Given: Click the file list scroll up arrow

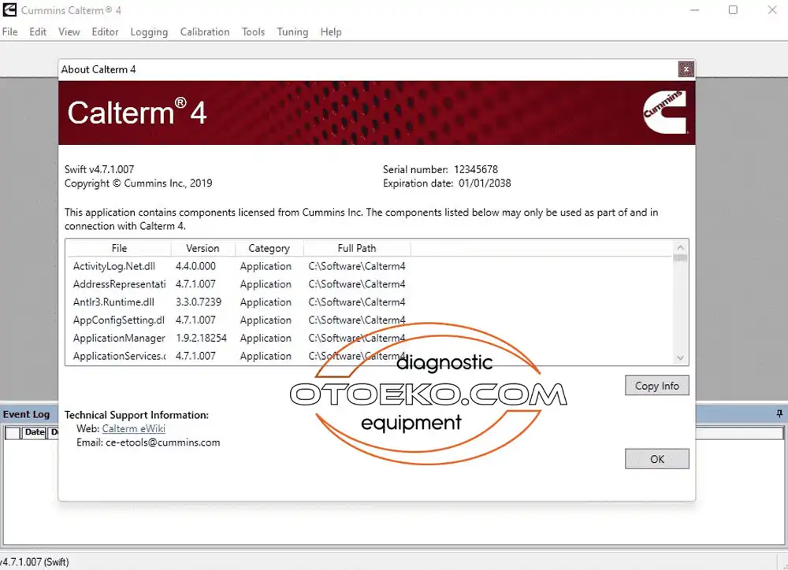Looking at the screenshot, I should point(681,248).
